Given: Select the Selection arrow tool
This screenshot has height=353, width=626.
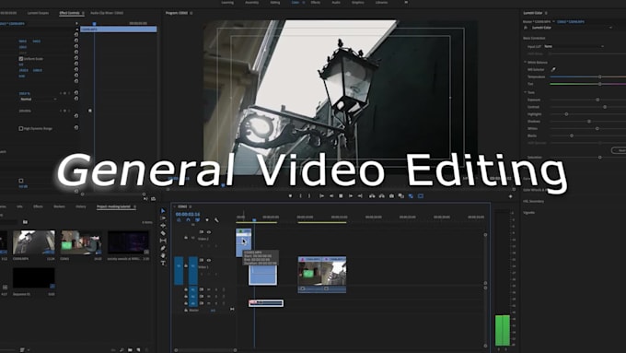Looking at the screenshot, I should tap(163, 211).
